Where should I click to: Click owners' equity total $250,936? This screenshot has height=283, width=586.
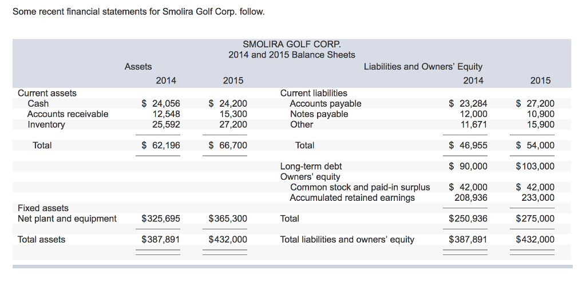pyautogui.click(x=468, y=219)
